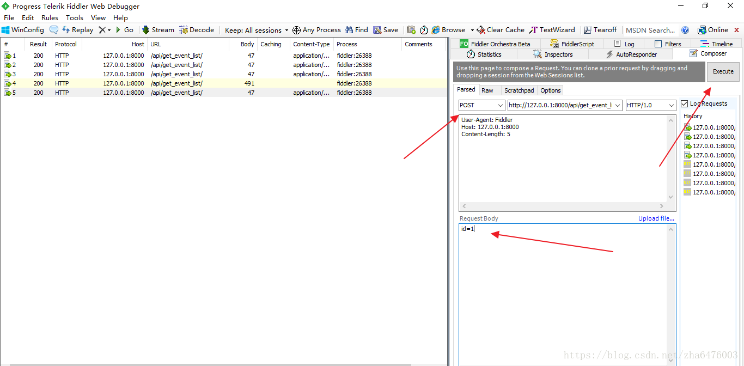The width and height of the screenshot is (744, 366).
Task: Click the MSDN Search box
Action: 650,30
